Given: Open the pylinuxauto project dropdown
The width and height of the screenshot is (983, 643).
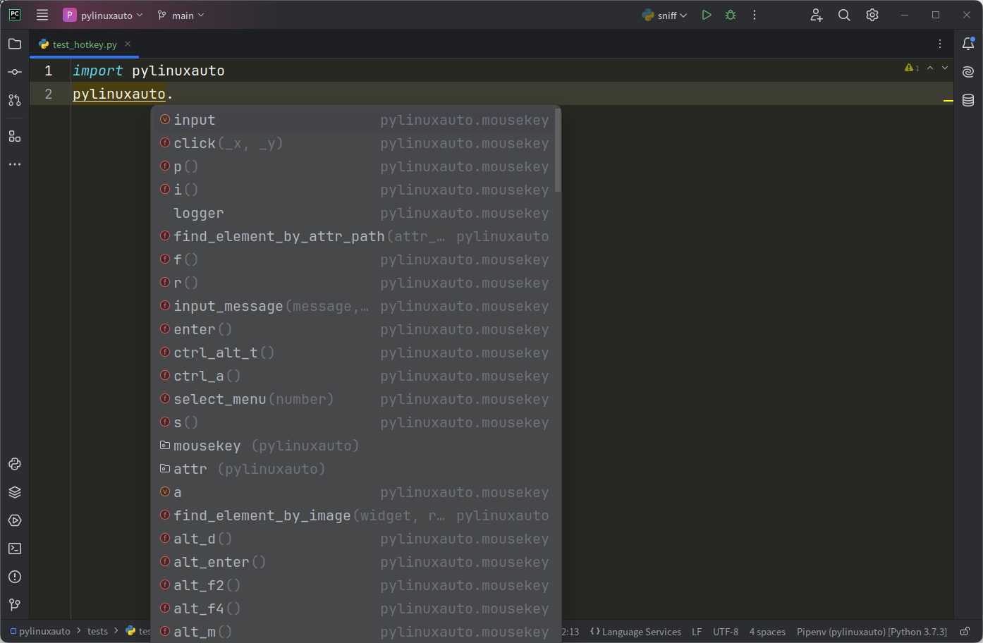Looking at the screenshot, I should point(103,15).
